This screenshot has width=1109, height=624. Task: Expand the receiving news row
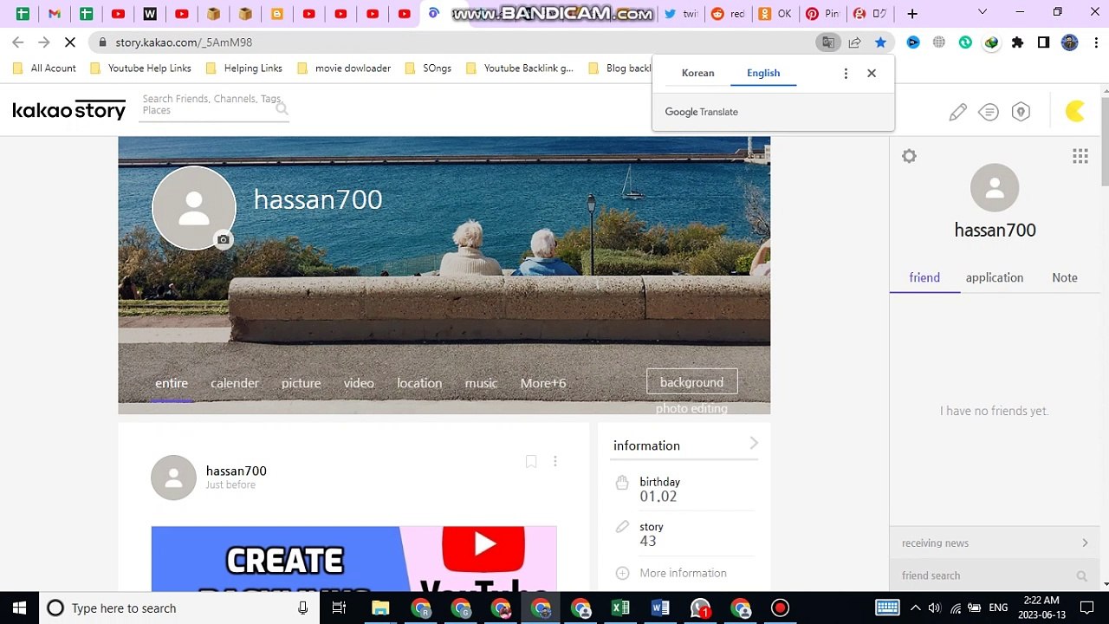point(995,543)
